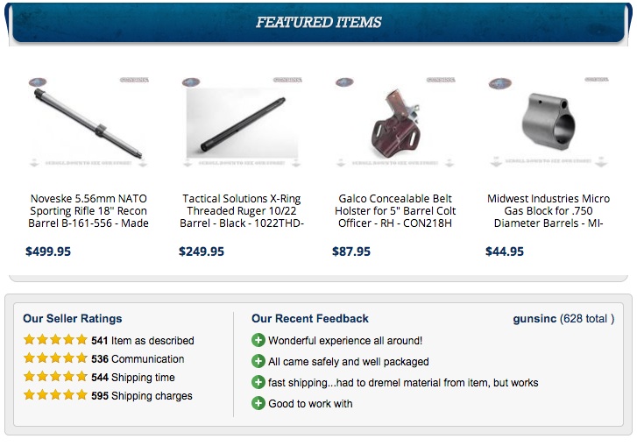This screenshot has width=637, height=446.
Task: Click the green plus beside 'All came safely'
Action: (x=258, y=361)
